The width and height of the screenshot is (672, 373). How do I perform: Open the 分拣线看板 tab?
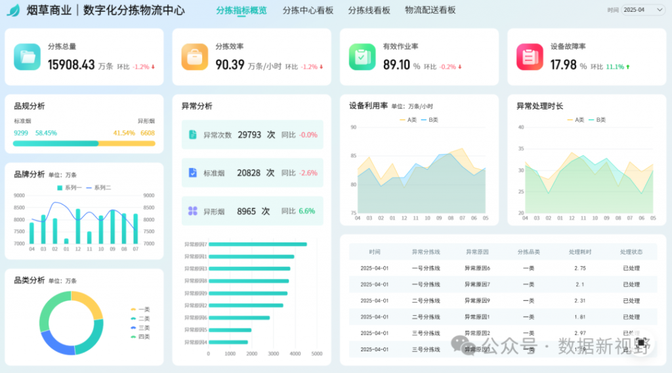[x=369, y=10]
